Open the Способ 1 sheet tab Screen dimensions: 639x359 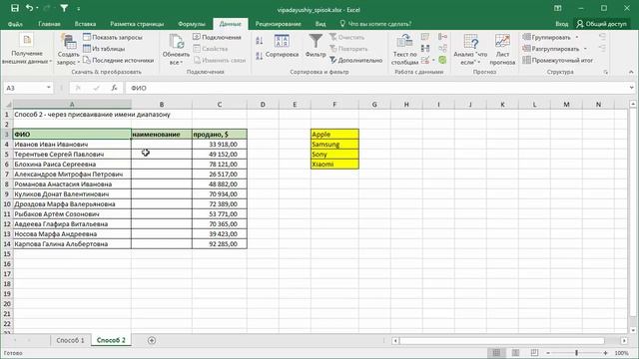[x=70, y=340]
